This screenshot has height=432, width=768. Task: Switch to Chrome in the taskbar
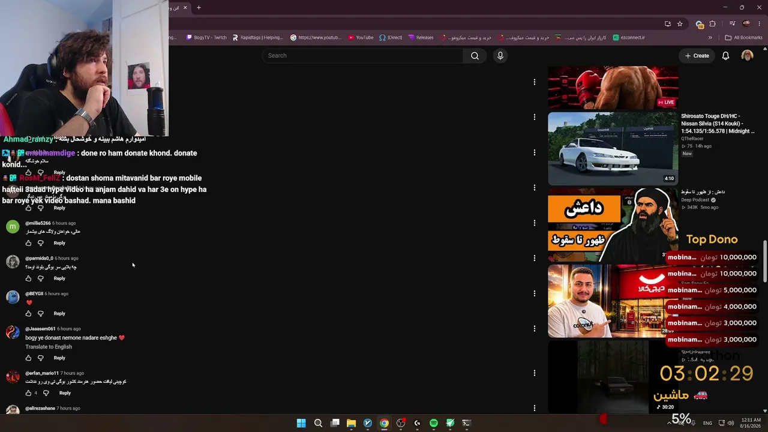tap(384, 423)
